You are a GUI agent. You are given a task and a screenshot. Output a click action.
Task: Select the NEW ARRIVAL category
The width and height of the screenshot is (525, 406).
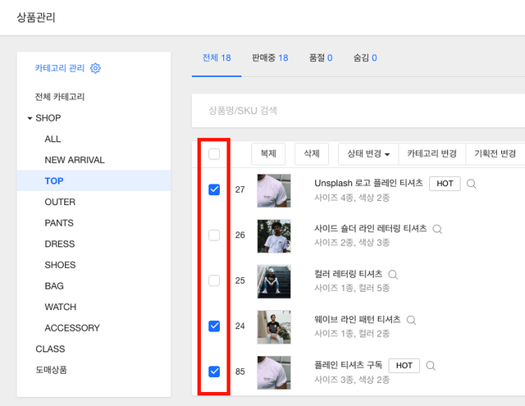(75, 160)
